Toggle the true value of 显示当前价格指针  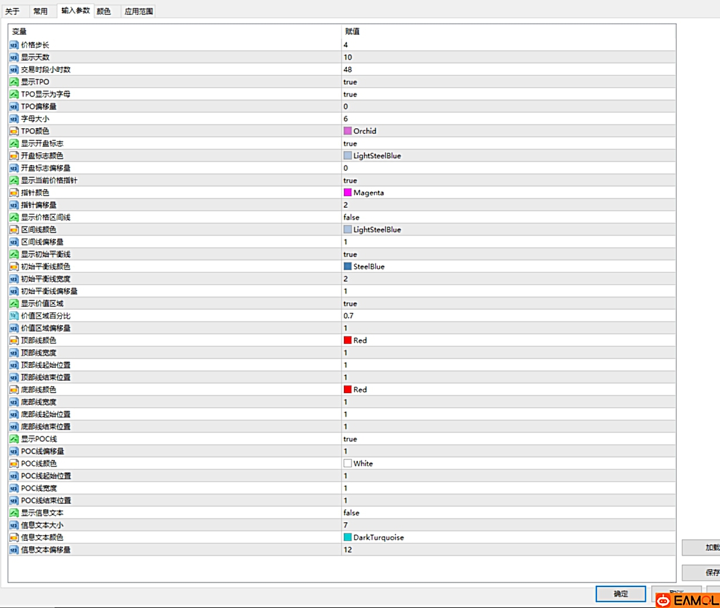[350, 181]
